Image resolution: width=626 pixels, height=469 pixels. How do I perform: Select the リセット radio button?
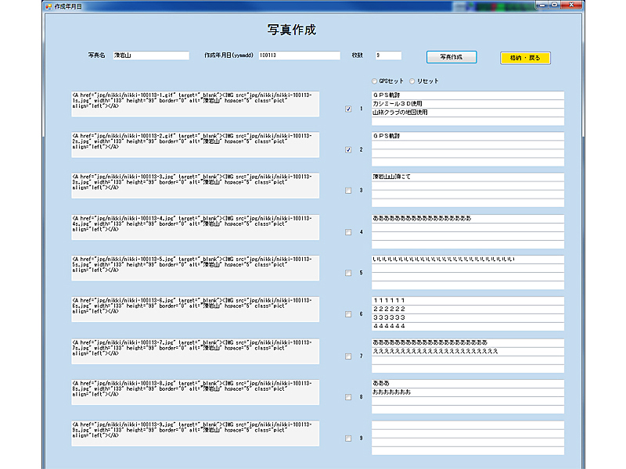412,81
